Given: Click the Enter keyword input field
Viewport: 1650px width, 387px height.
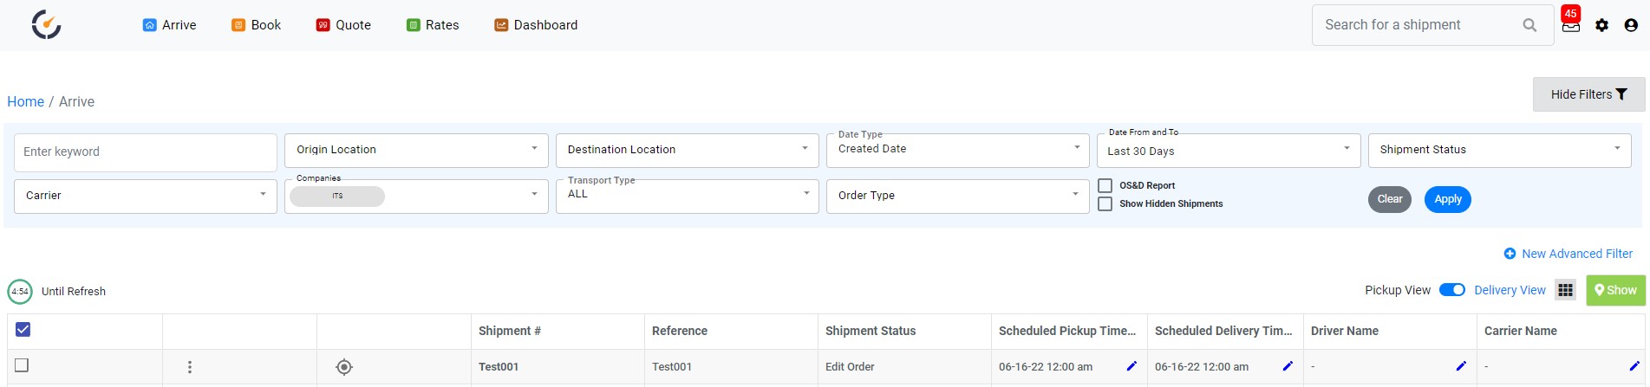Looking at the screenshot, I should pos(146,152).
